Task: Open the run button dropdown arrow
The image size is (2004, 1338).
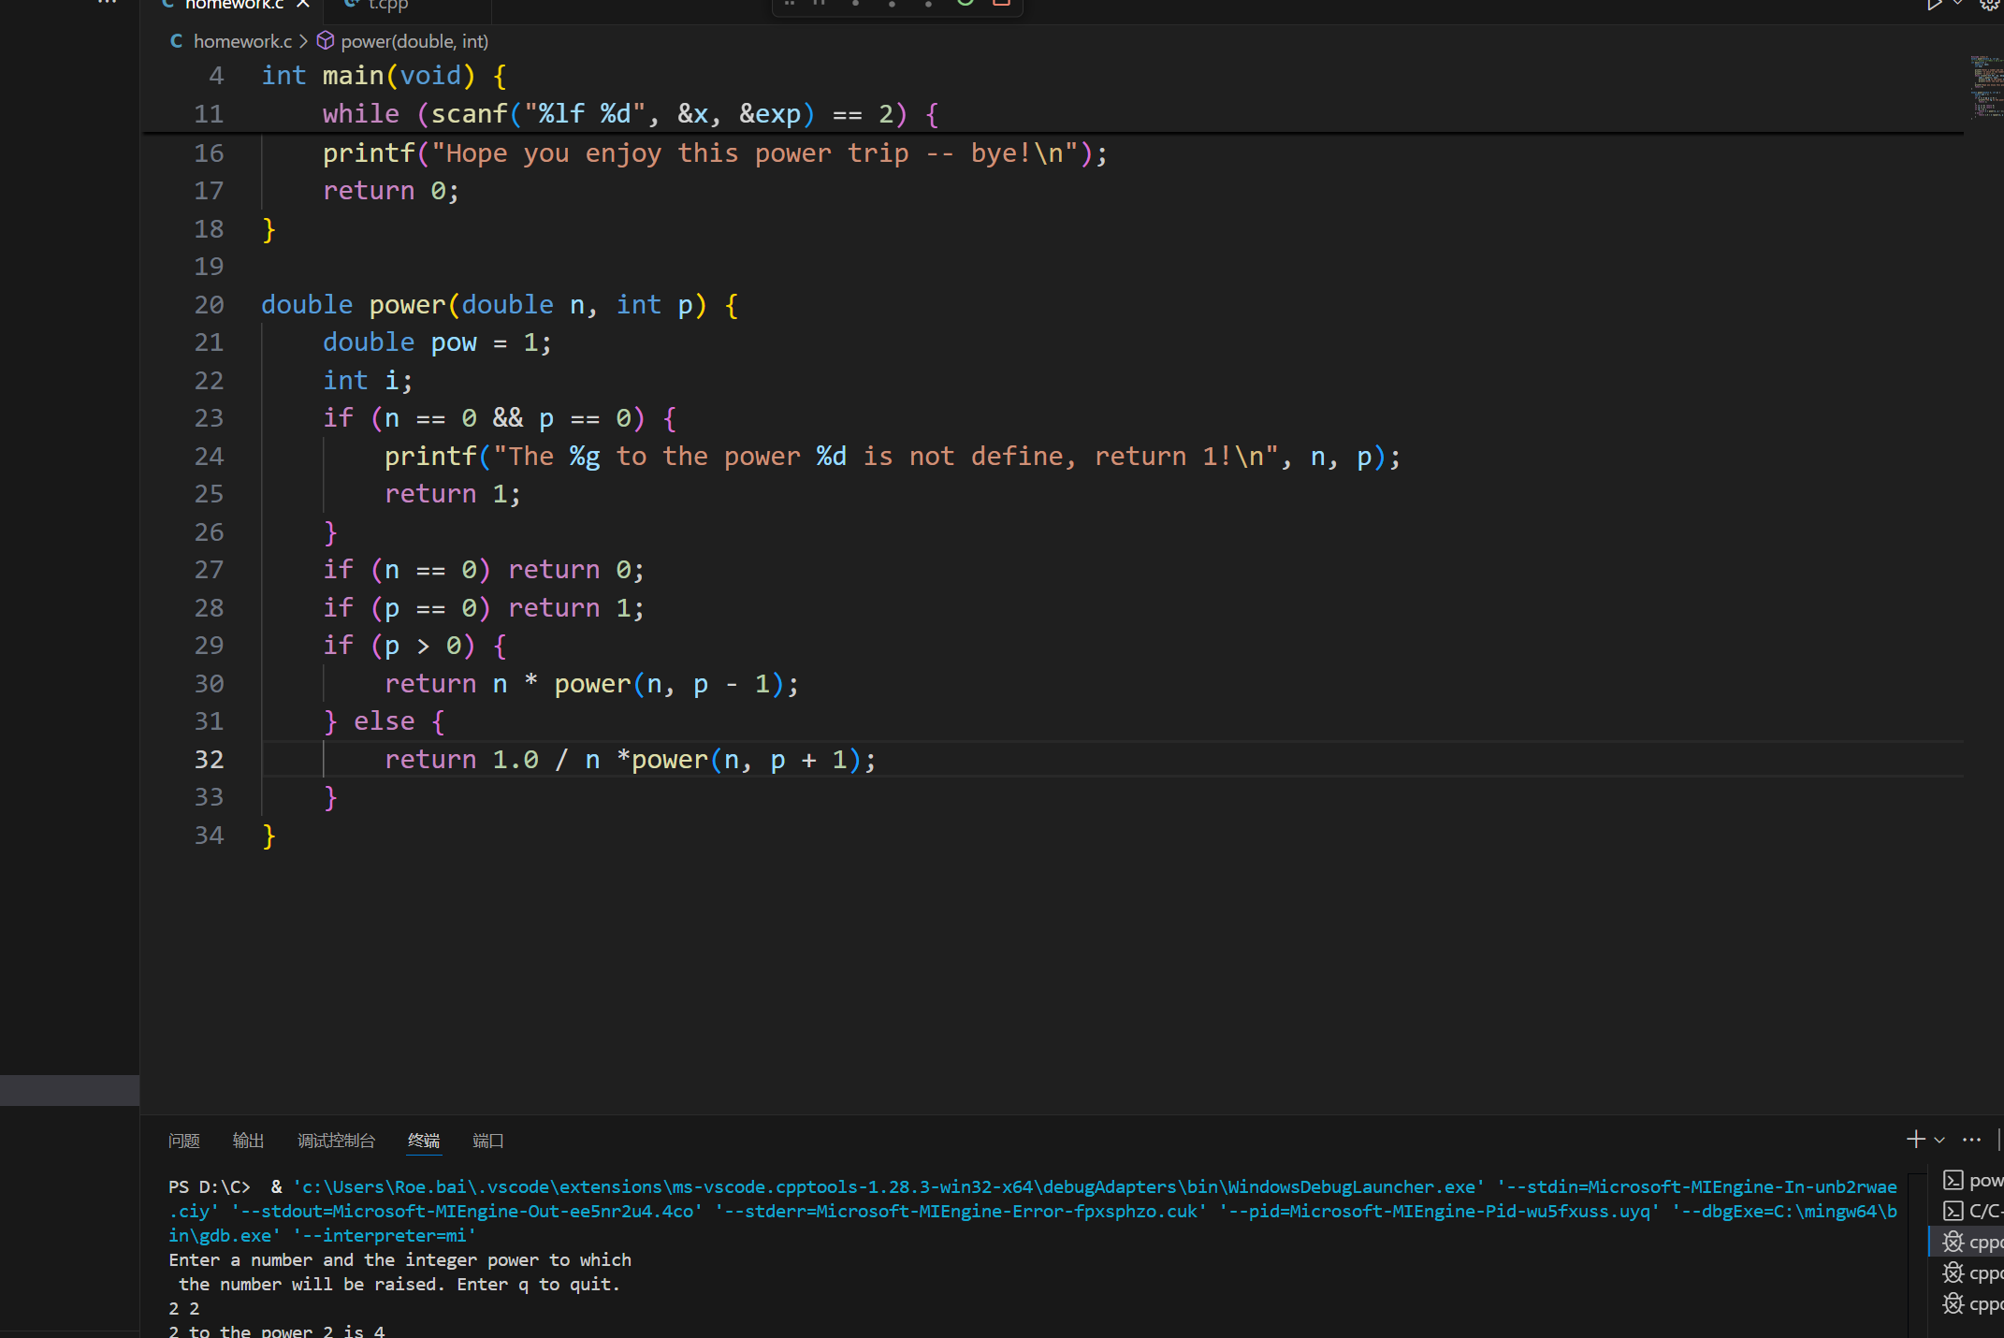Action: click(1957, 4)
